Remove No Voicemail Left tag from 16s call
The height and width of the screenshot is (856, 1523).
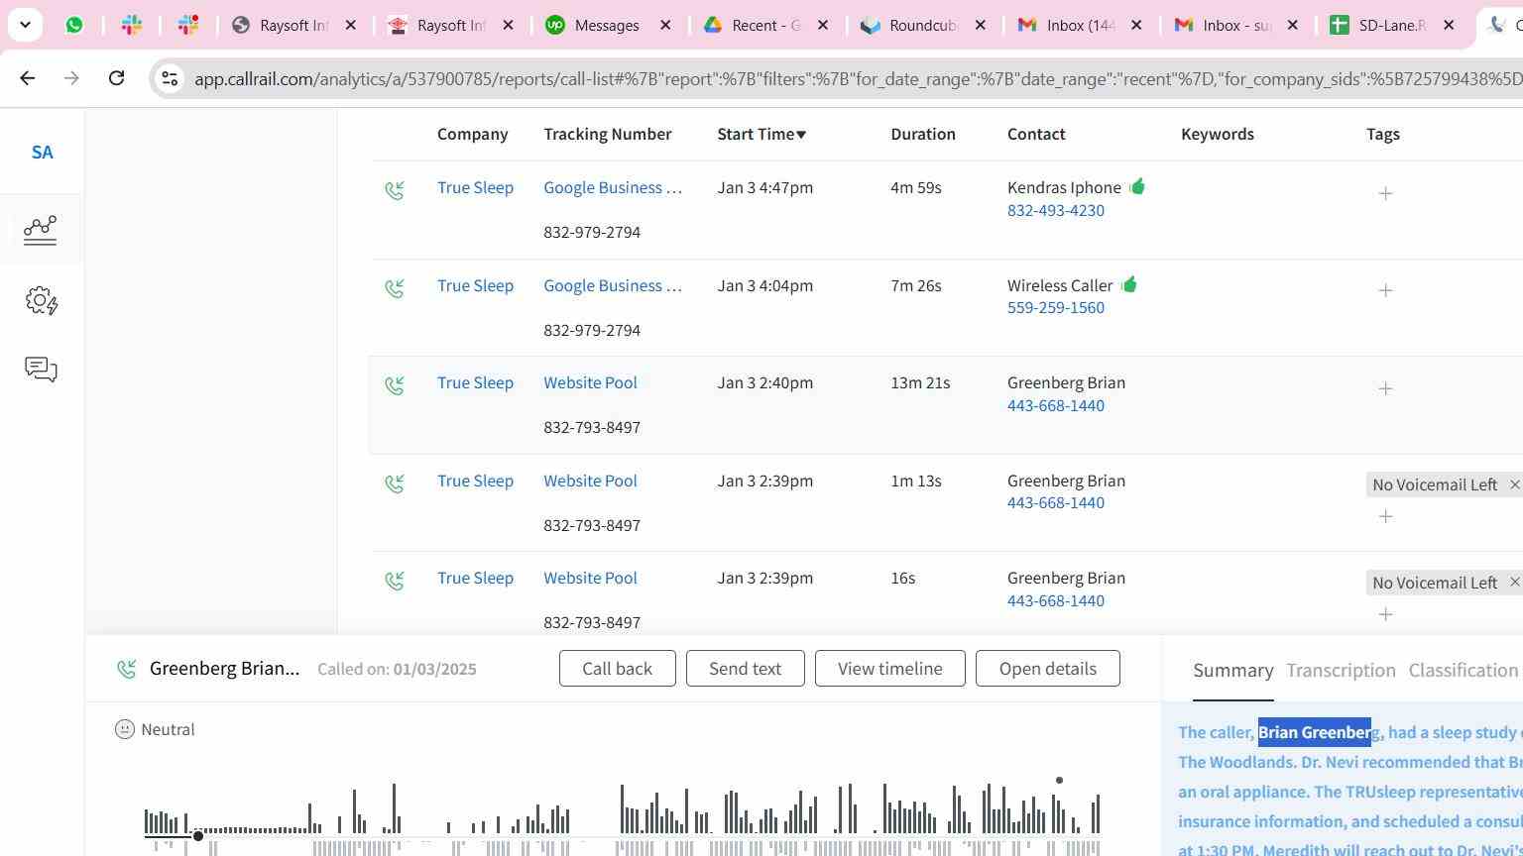point(1514,583)
